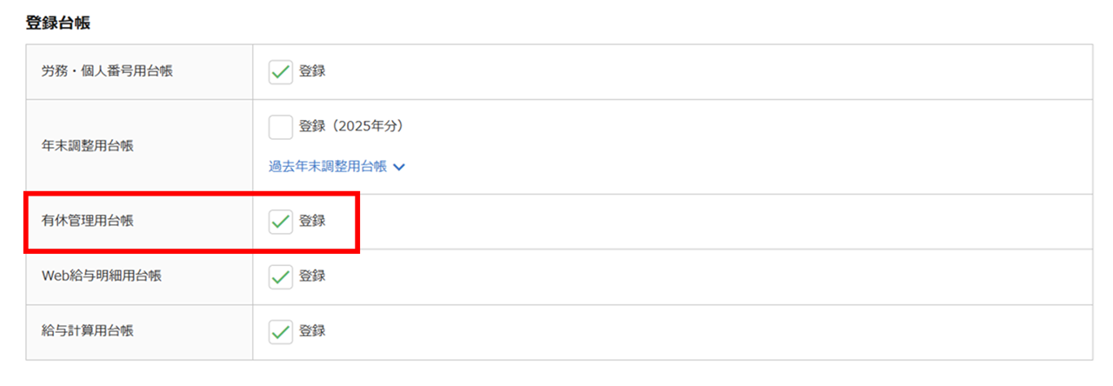The image size is (1113, 386).
Task: Click the 登録 label in Web給与明細用台帳 row
Action: pyautogui.click(x=312, y=277)
